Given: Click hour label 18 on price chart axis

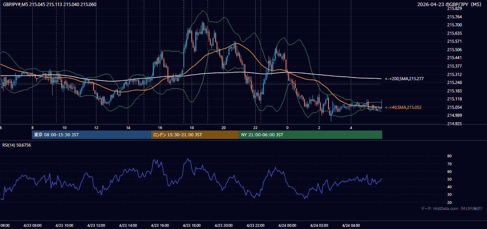Looking at the screenshot, I should click(192, 127).
